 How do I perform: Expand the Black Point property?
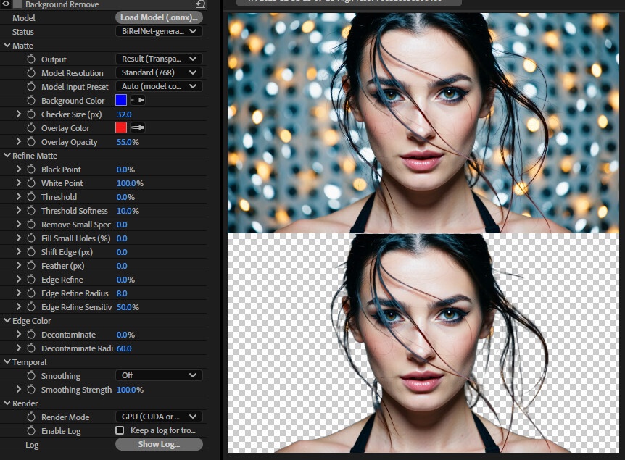18,170
